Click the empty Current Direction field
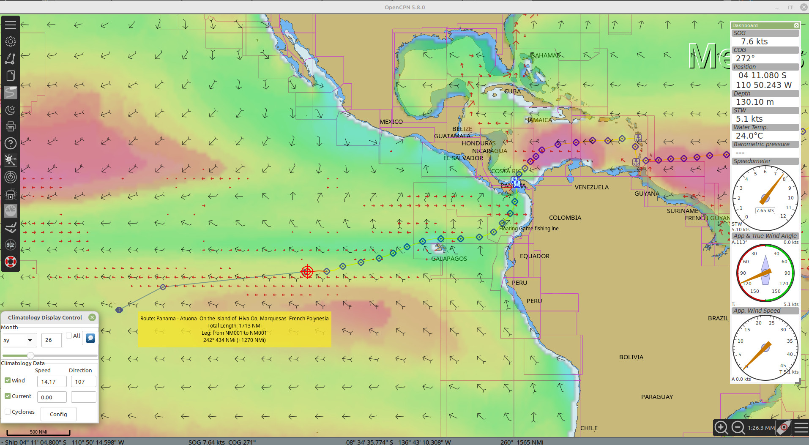Viewport: 809px width, 445px height. point(83,397)
